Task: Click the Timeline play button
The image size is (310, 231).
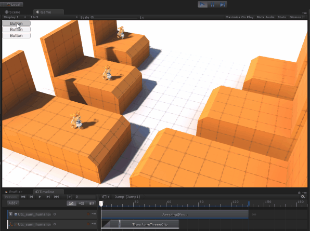Action: click(40, 197)
